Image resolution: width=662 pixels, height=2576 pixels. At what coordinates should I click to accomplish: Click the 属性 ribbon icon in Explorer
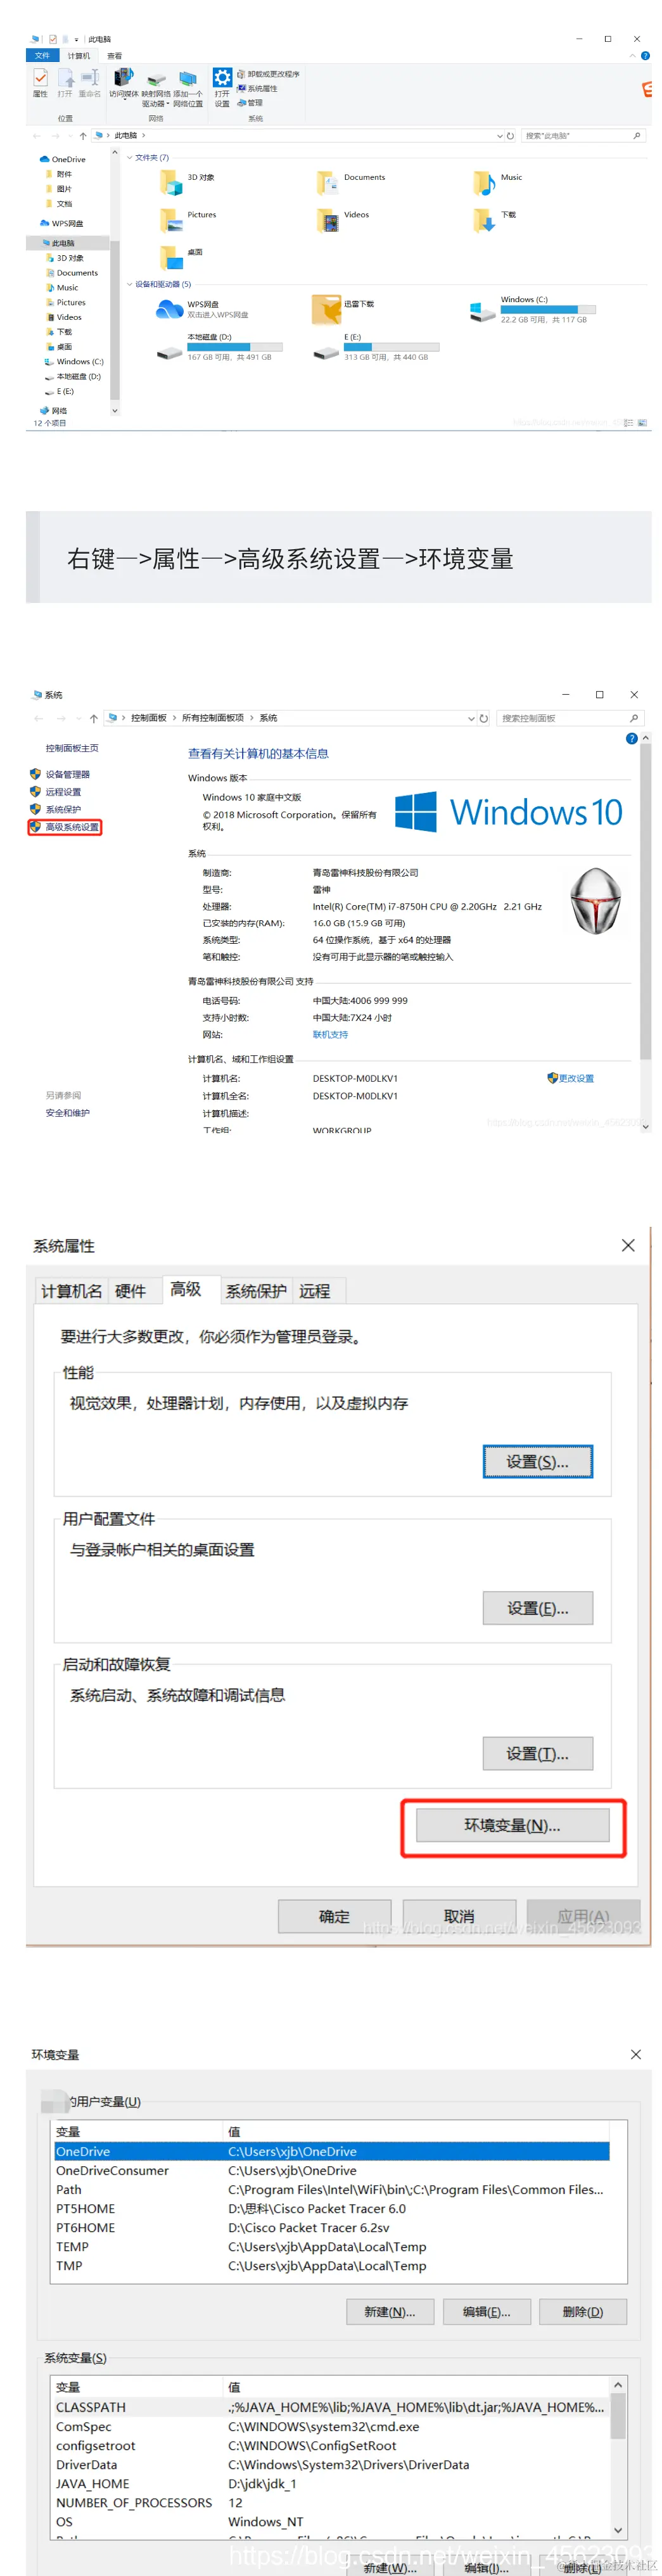[40, 83]
